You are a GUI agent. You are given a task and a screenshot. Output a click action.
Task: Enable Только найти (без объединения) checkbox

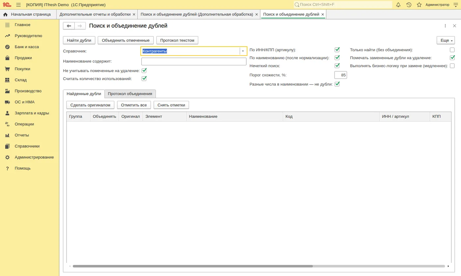(x=452, y=50)
